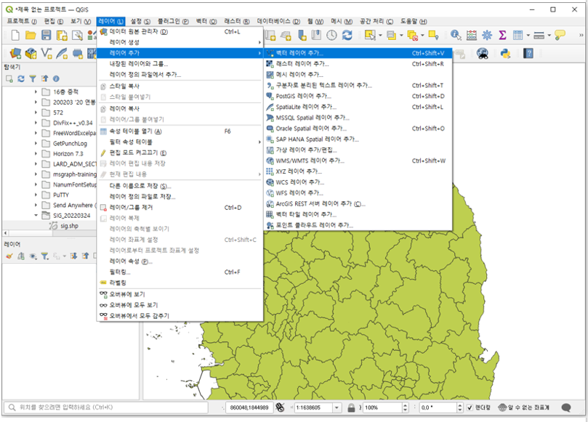Click the magnifier 100% spin box

click(x=385, y=407)
